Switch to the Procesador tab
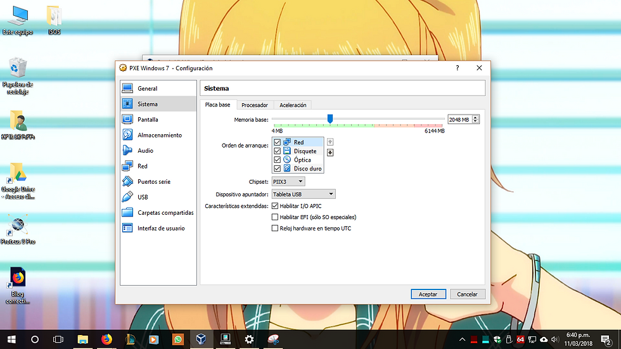 pyautogui.click(x=255, y=105)
